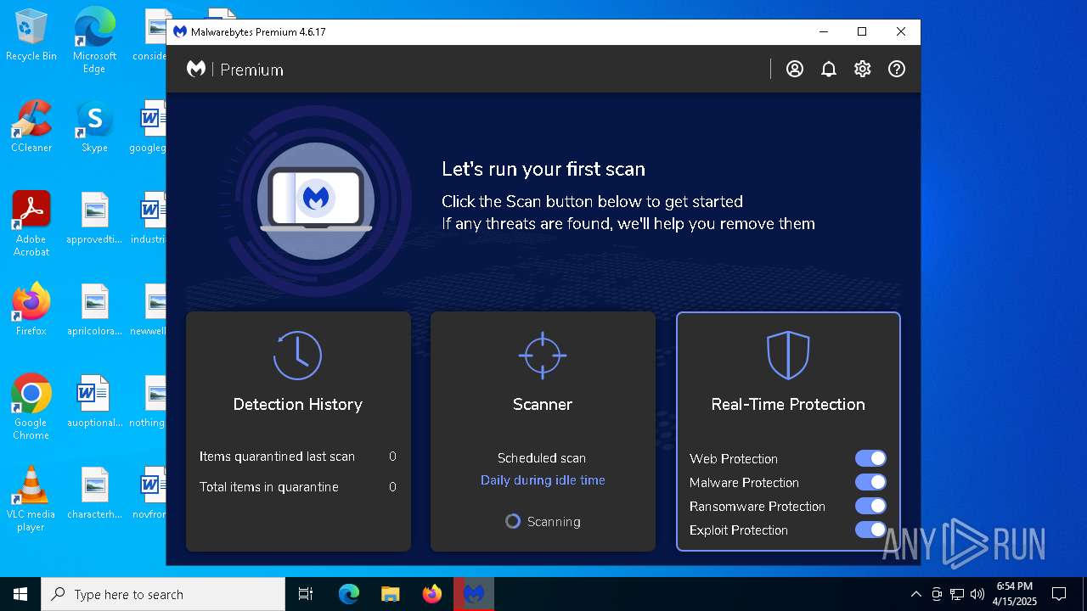1087x611 pixels.
Task: Open Task View from taskbar
Action: click(306, 594)
